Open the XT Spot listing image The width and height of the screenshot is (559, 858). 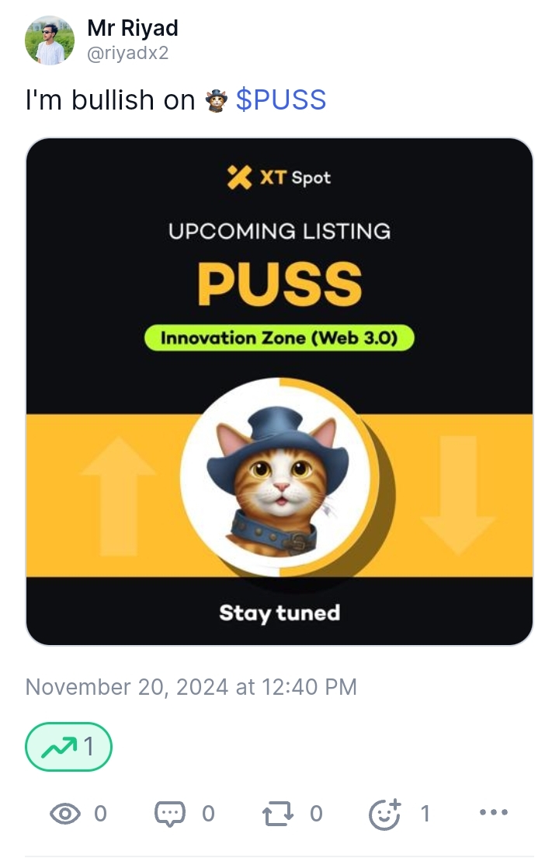click(x=279, y=392)
